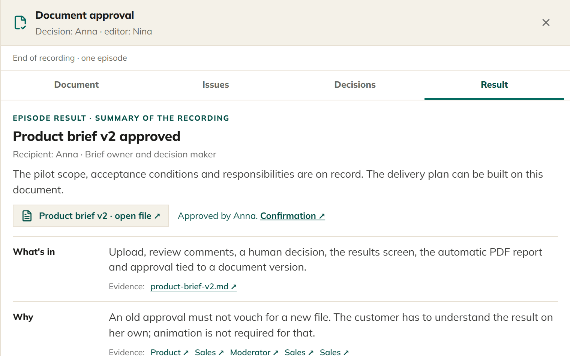Click 'Episode result · Summary of the recording' label

[x=121, y=118]
